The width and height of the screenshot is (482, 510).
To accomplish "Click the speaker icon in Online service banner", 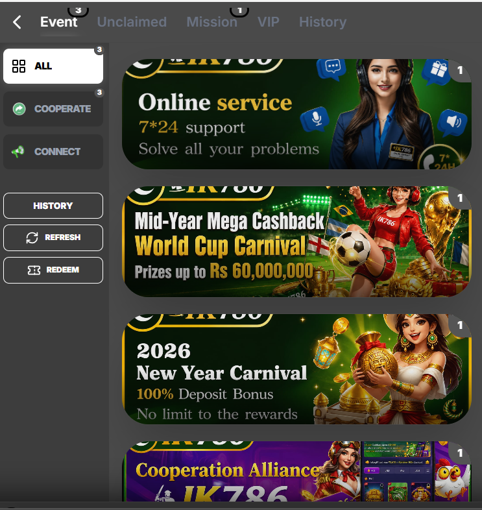I will pyautogui.click(x=453, y=123).
